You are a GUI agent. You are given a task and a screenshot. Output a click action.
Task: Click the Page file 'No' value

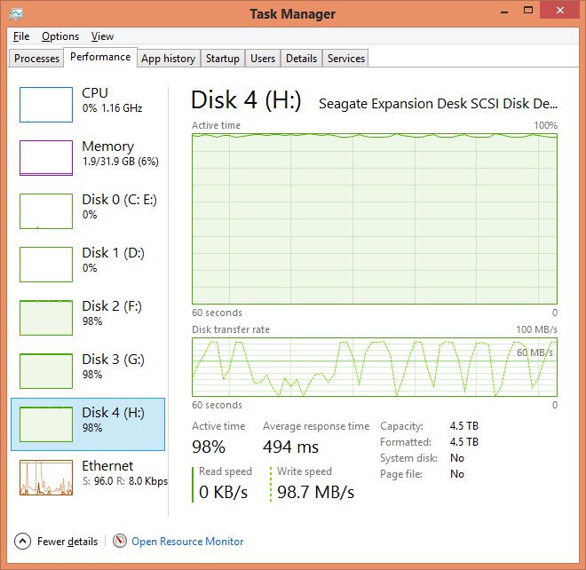coord(457,474)
